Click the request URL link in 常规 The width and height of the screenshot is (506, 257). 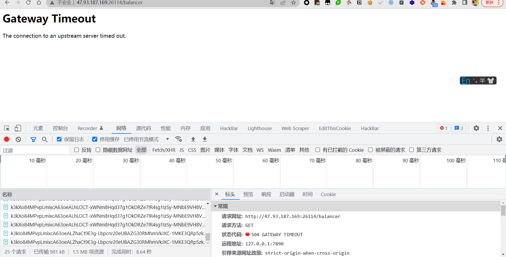point(293,216)
